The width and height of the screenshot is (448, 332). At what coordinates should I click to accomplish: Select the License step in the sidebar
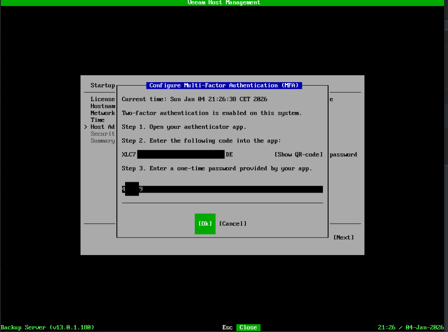(x=102, y=99)
